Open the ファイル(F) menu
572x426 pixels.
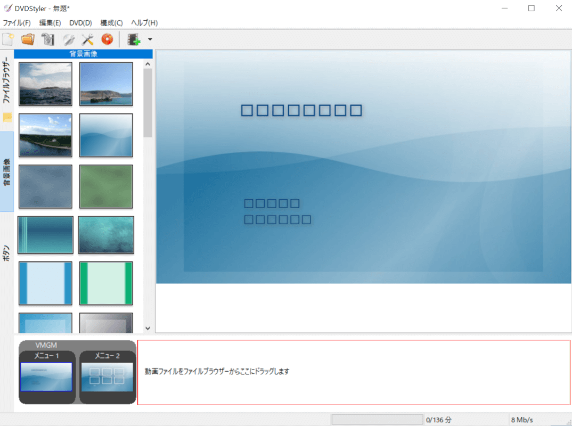[x=17, y=22]
